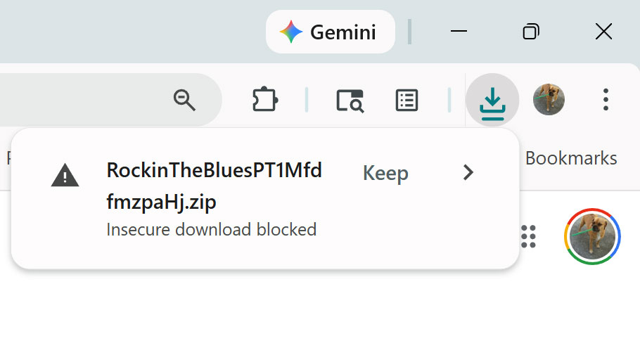The height and width of the screenshot is (348, 640).
Task: Keep the blocked zip download
Action: (385, 173)
